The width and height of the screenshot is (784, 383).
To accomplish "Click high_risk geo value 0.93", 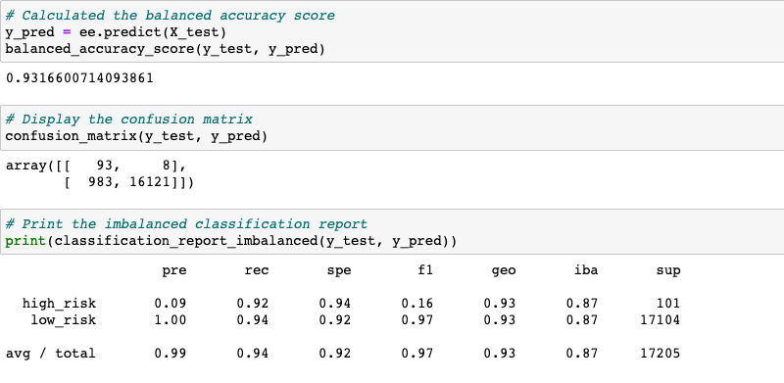I will point(500,304).
